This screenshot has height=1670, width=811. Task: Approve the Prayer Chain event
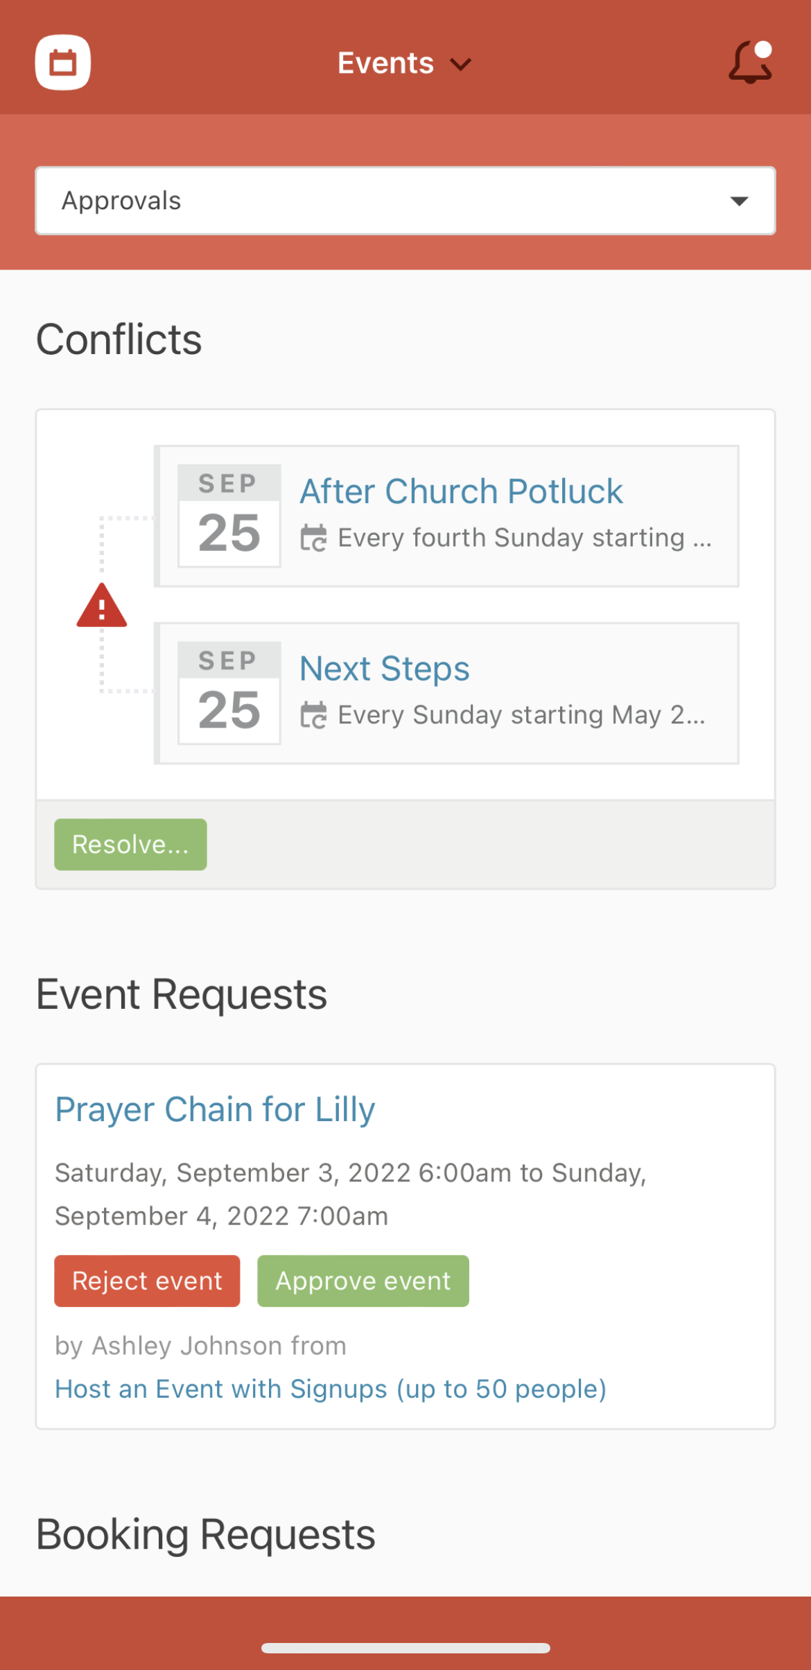[363, 1281]
